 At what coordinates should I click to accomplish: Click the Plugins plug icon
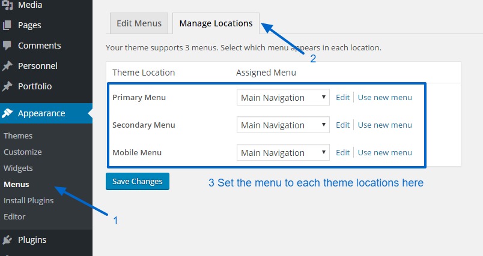click(x=7, y=240)
